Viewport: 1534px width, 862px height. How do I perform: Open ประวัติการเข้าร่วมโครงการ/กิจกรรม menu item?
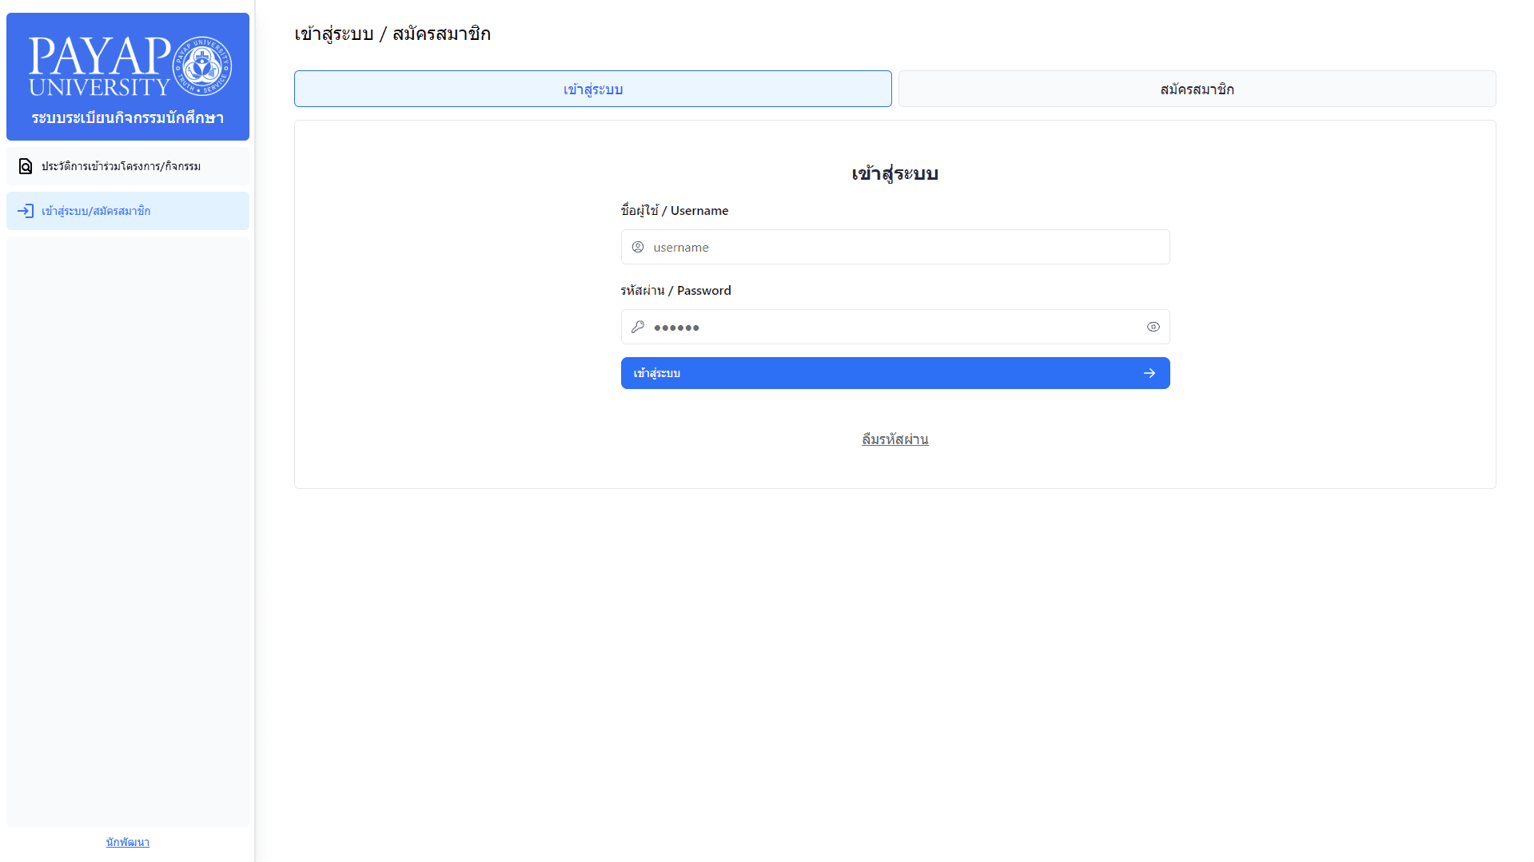pyautogui.click(x=128, y=166)
